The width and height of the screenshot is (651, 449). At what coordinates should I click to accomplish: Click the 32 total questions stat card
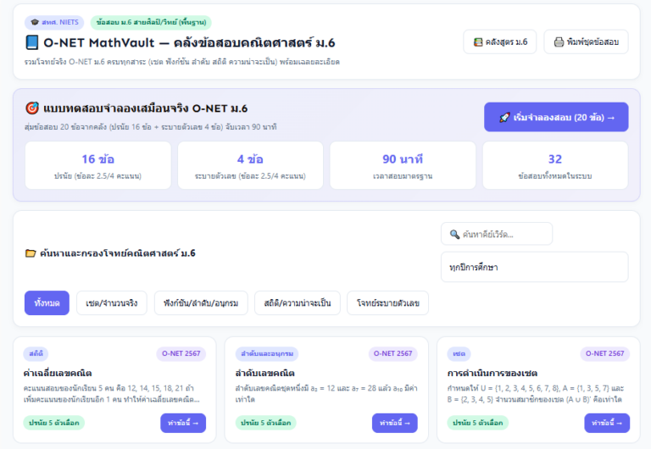coord(555,165)
